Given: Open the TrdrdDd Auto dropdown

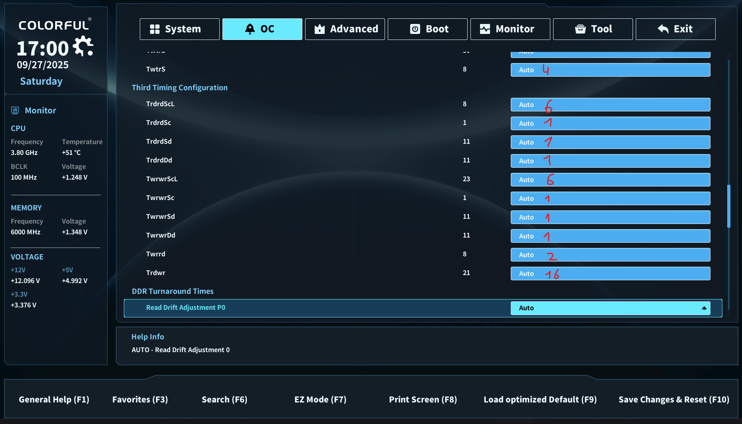Looking at the screenshot, I should (611, 161).
